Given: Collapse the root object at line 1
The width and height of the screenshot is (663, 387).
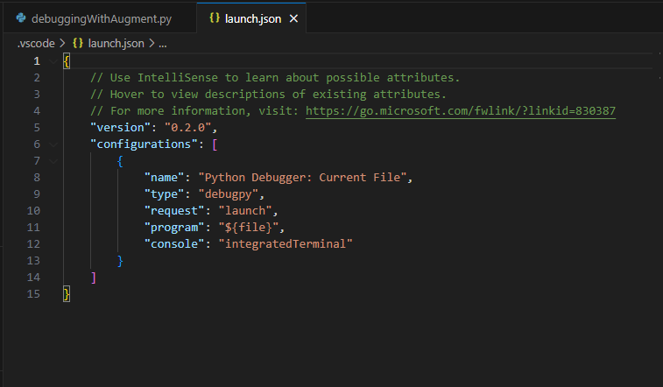Looking at the screenshot, I should [53, 61].
